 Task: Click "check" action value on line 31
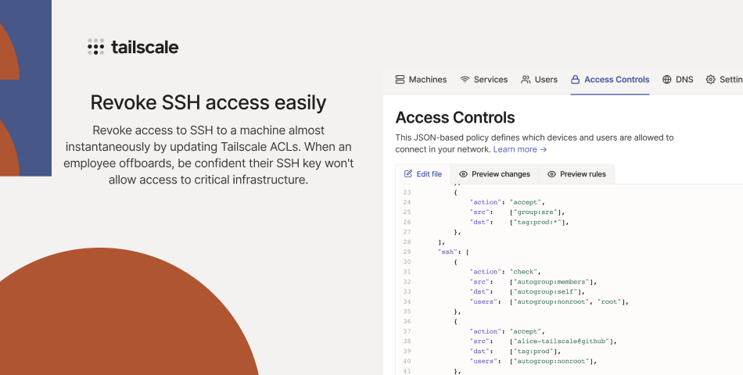[x=523, y=272]
